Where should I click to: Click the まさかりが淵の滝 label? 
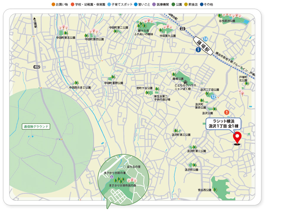[115, 173]
